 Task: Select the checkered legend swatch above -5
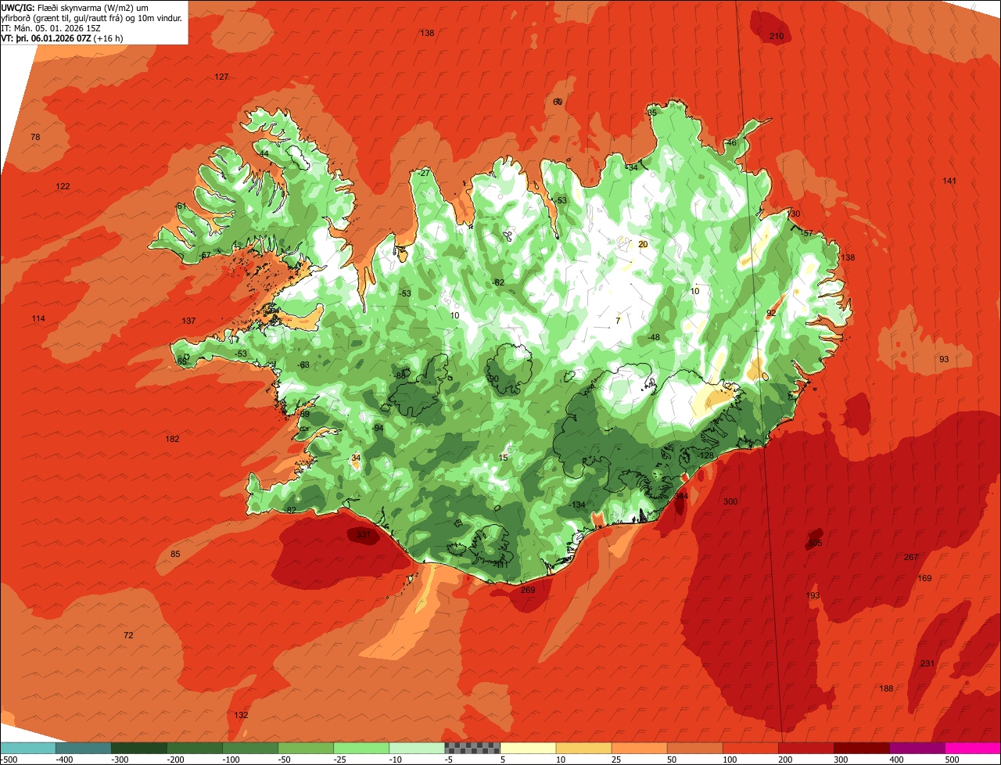click(x=472, y=748)
